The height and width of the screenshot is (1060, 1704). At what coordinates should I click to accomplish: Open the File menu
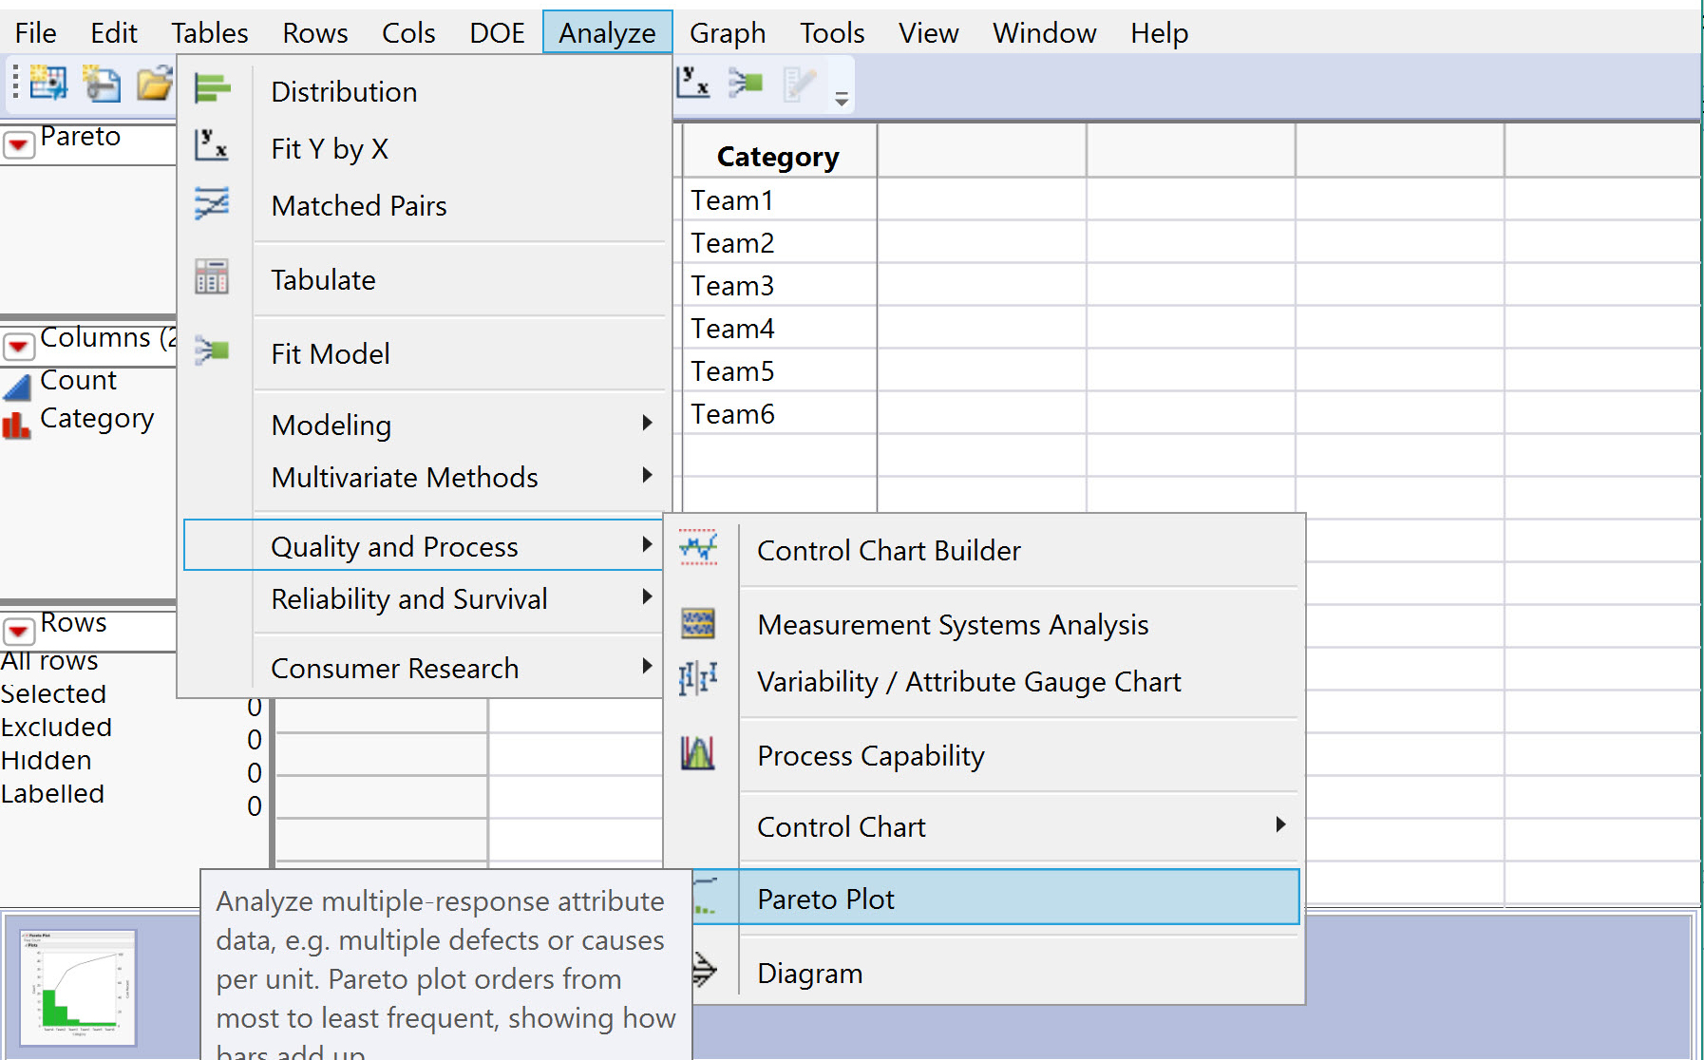[36, 33]
